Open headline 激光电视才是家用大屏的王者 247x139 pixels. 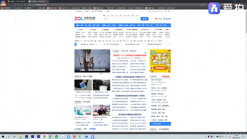click(130, 114)
